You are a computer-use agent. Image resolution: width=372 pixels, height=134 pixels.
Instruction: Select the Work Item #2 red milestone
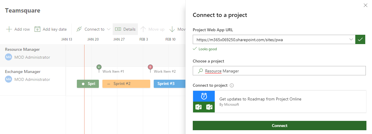(x=151, y=67)
